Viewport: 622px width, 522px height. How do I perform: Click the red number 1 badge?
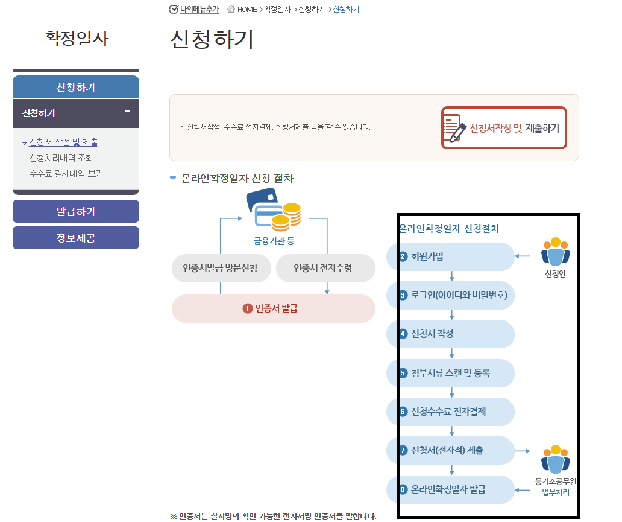tap(248, 308)
